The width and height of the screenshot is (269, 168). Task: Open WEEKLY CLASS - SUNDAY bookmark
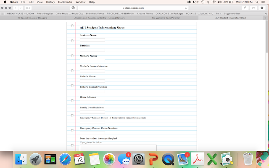coord(21,13)
